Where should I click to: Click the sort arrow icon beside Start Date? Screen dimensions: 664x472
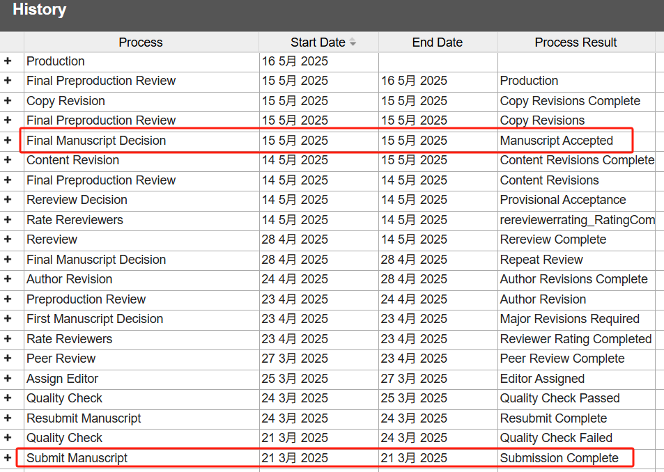point(353,42)
